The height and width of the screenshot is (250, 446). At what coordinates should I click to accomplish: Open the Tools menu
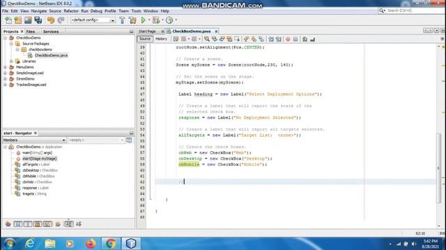137,11
